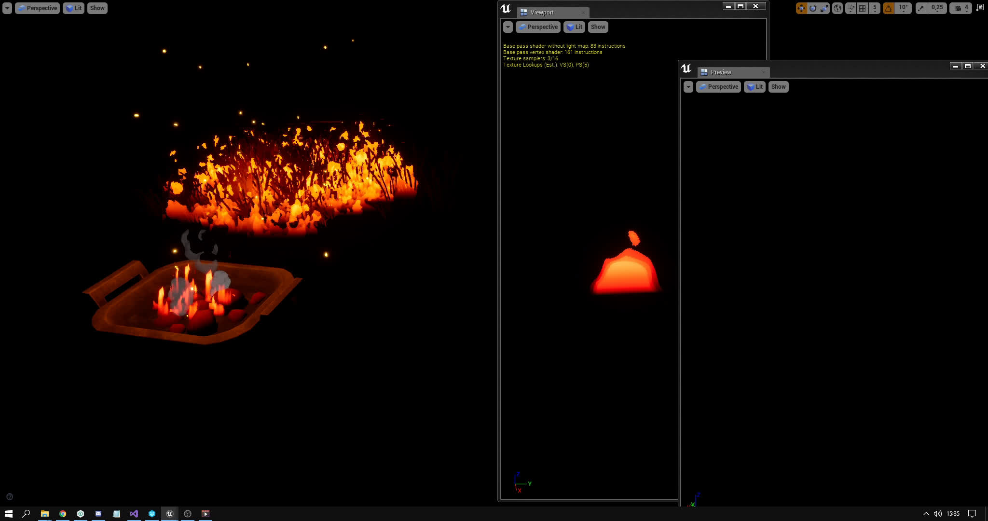
Task: Switch to the Viewport tab
Action: pyautogui.click(x=542, y=13)
